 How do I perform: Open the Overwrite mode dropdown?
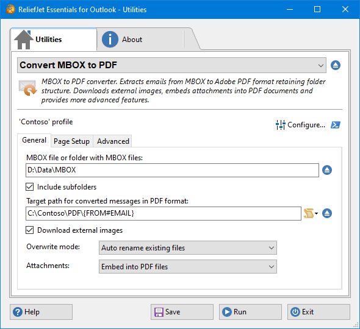coord(188,248)
